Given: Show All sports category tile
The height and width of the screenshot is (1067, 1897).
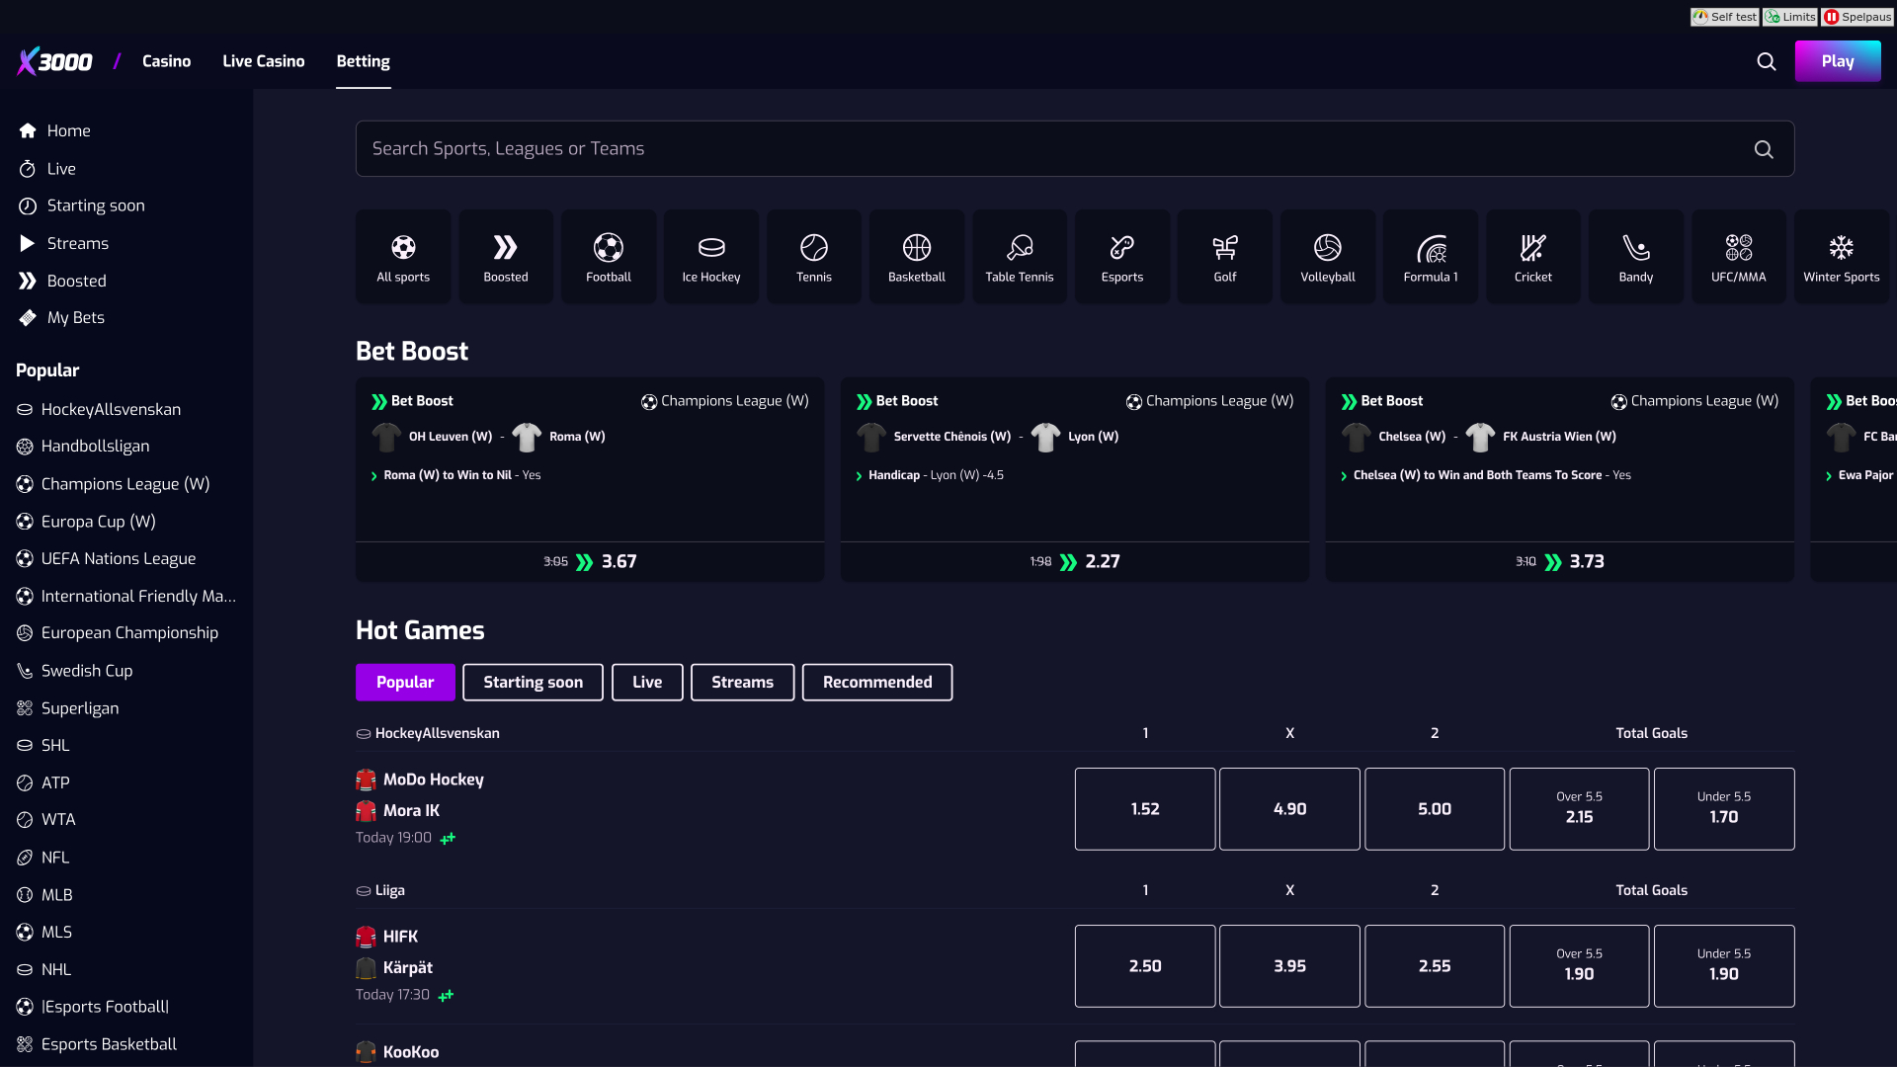Looking at the screenshot, I should [403, 257].
